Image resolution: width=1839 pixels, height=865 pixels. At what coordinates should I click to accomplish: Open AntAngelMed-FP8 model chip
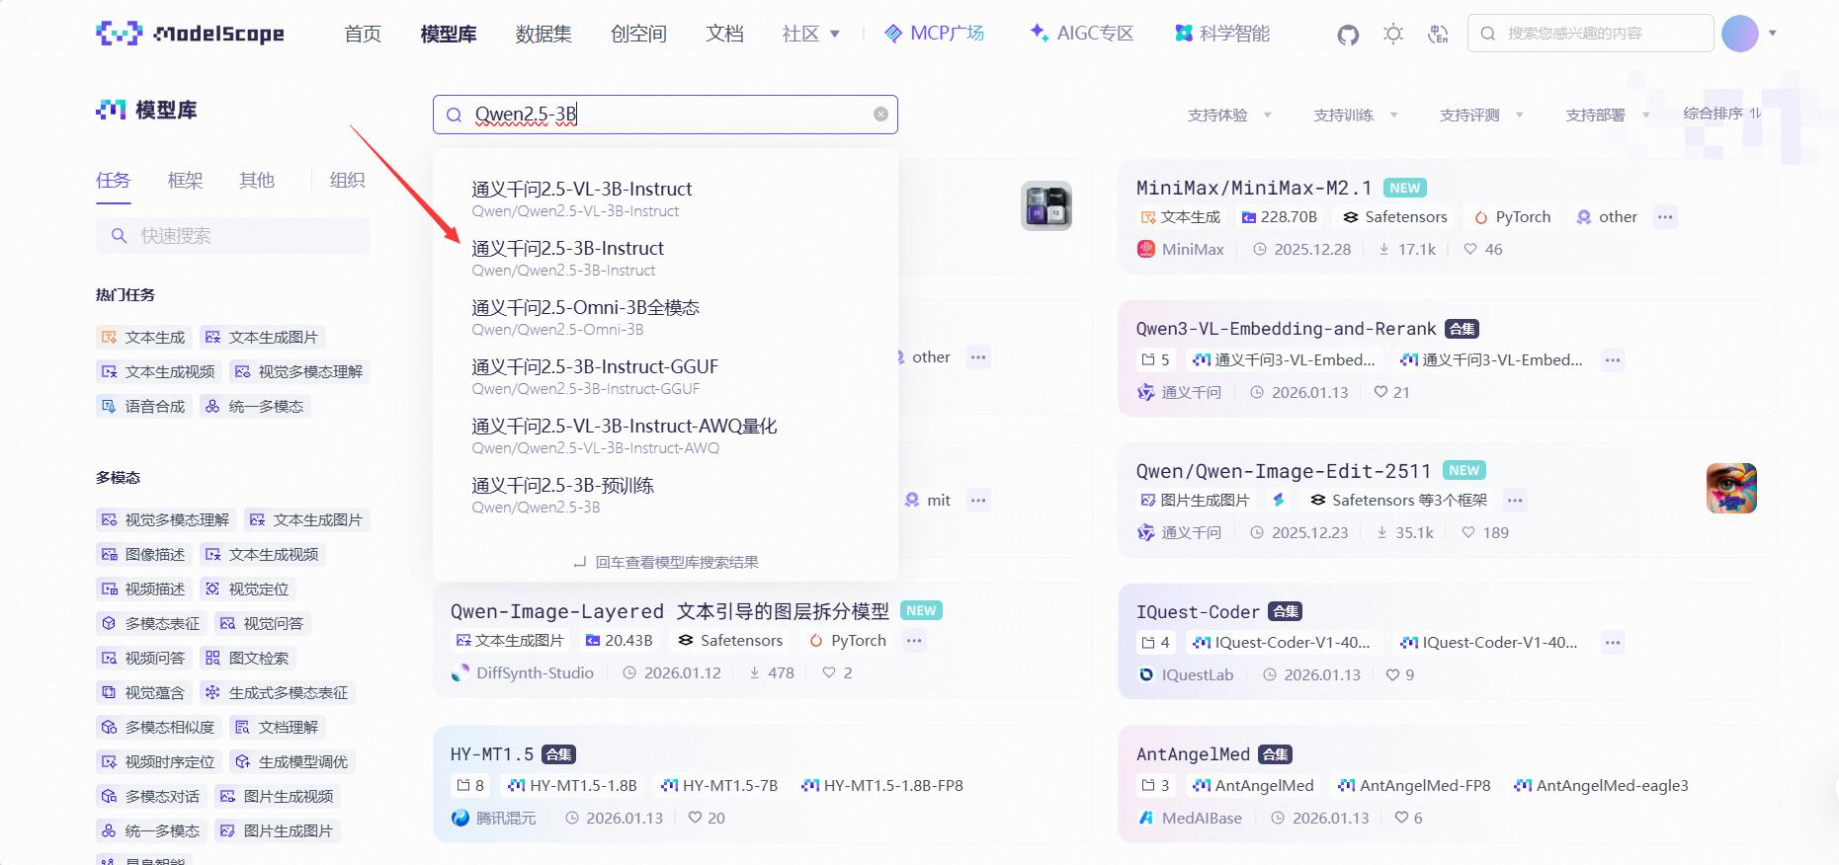coord(1414,786)
